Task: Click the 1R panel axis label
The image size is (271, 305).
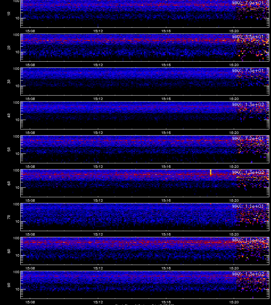Action: point(9,14)
